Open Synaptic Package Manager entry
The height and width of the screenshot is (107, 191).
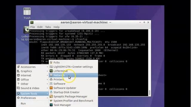[73, 96]
